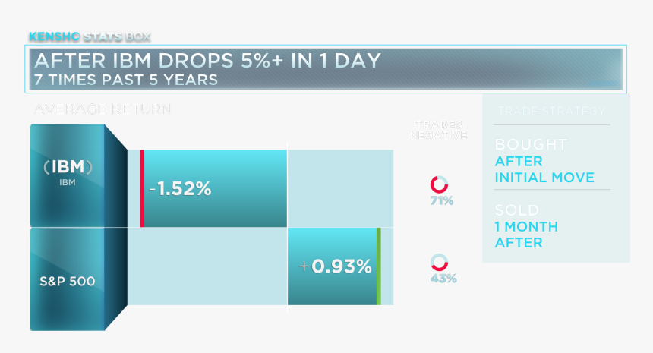Select the IBM ticker block
Image resolution: width=653 pixels, height=353 pixels.
click(x=68, y=175)
